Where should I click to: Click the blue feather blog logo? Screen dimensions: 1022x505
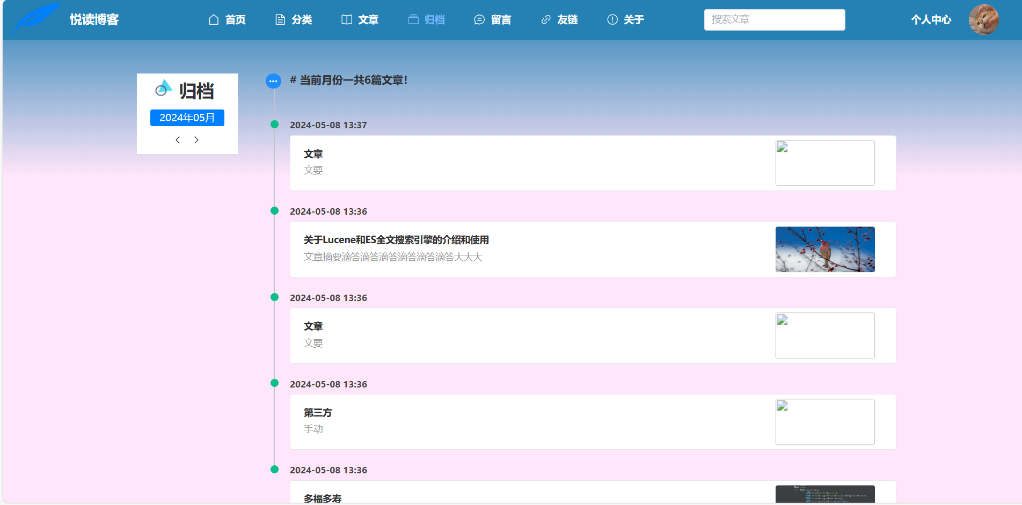[x=36, y=19]
